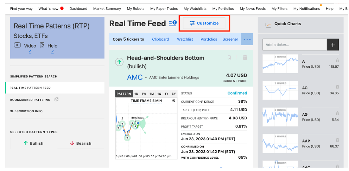Click the 4.11 USD target price
The height and width of the screenshot is (171, 349).
pos(239,110)
